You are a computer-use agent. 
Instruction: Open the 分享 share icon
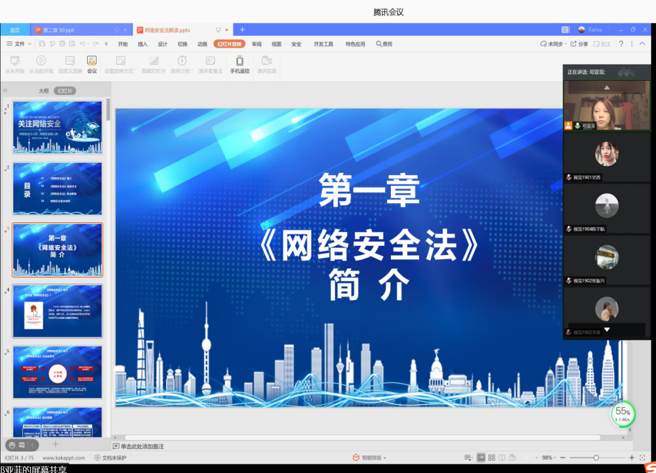(580, 44)
